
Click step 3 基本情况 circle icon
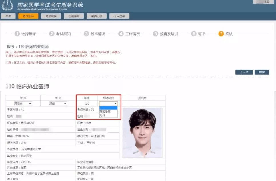[86, 34]
